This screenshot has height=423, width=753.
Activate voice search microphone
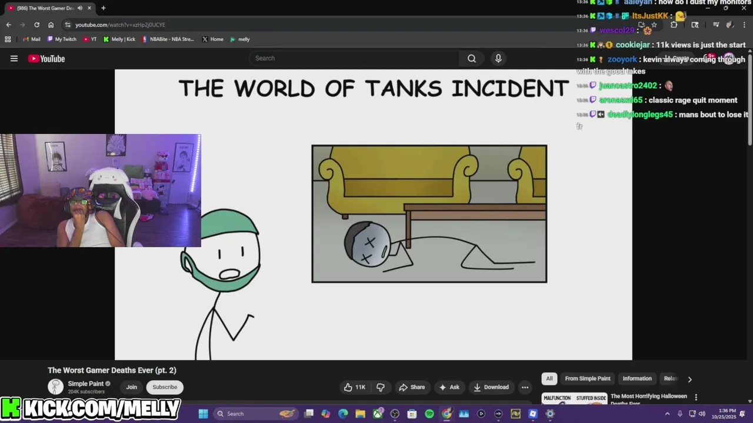click(x=498, y=58)
